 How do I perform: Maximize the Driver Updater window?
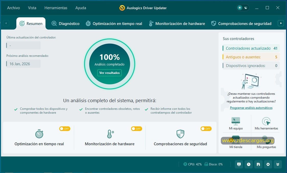coord(267,8)
